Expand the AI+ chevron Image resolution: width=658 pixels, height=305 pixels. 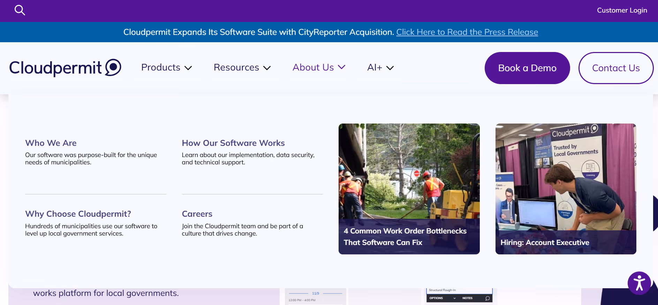[390, 68]
